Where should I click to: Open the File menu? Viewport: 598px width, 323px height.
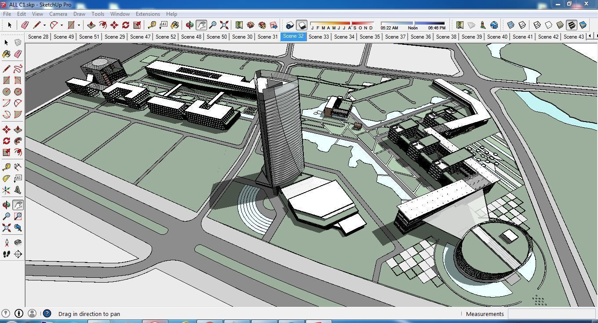click(x=7, y=14)
